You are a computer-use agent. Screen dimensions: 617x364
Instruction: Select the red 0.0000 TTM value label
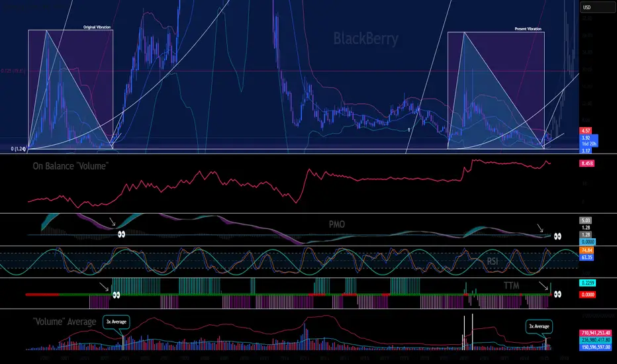587,295
